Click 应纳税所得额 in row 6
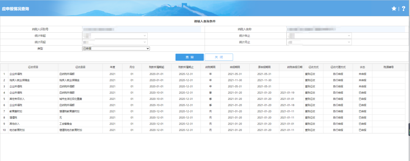This screenshot has height=161, width=410. 67,105
